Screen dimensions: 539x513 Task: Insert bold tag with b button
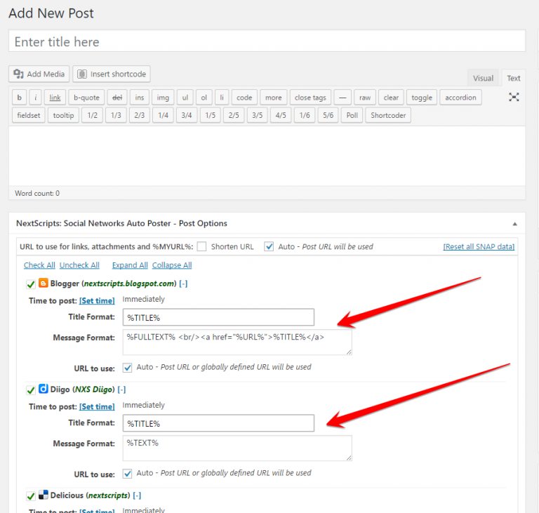19,98
